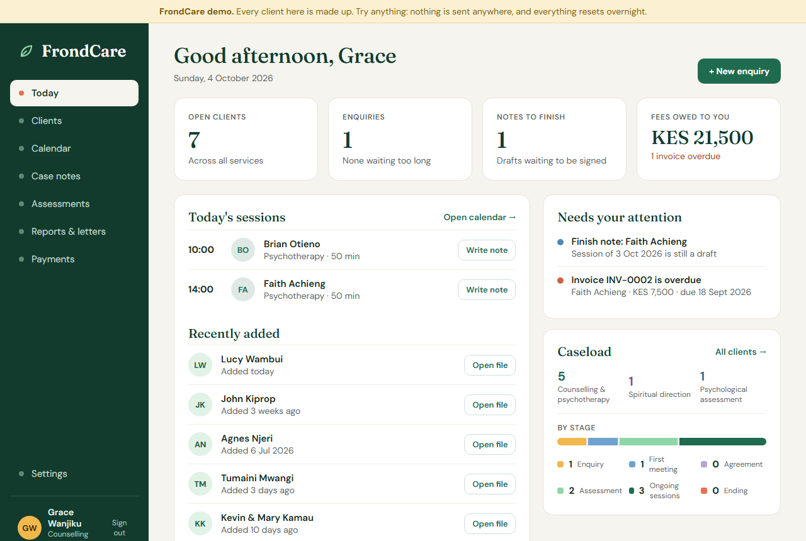Click the AN avatar for Agnes Njeri
806x541 pixels.
[200, 444]
